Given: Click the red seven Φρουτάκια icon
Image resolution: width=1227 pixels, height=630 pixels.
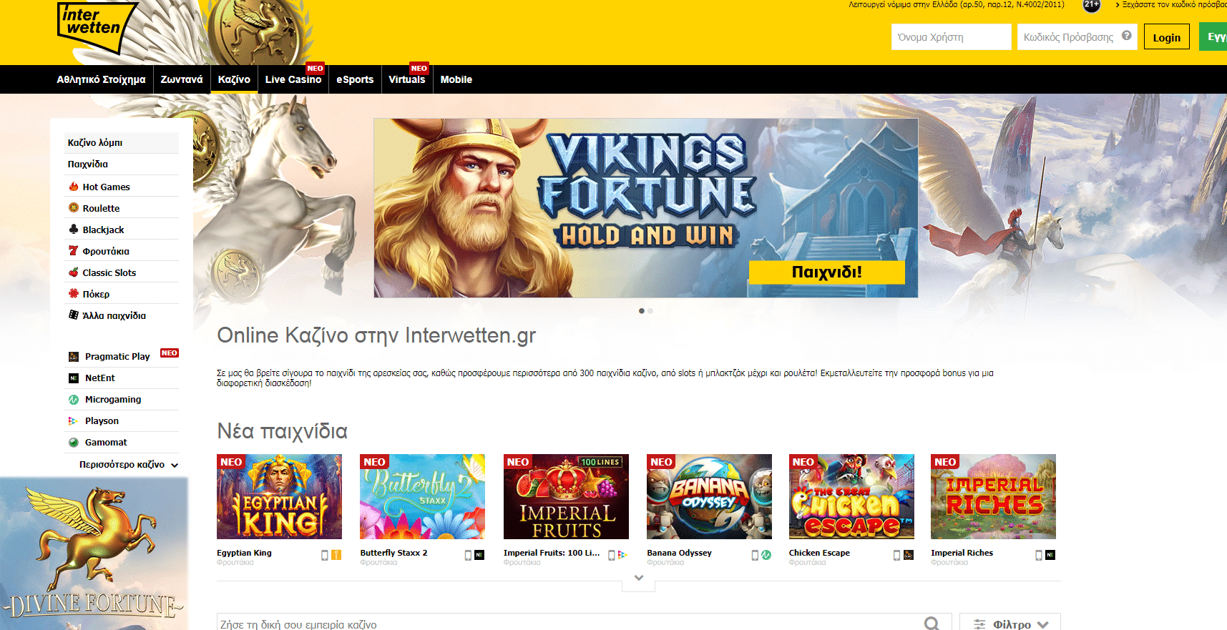Looking at the screenshot, I should (x=73, y=251).
